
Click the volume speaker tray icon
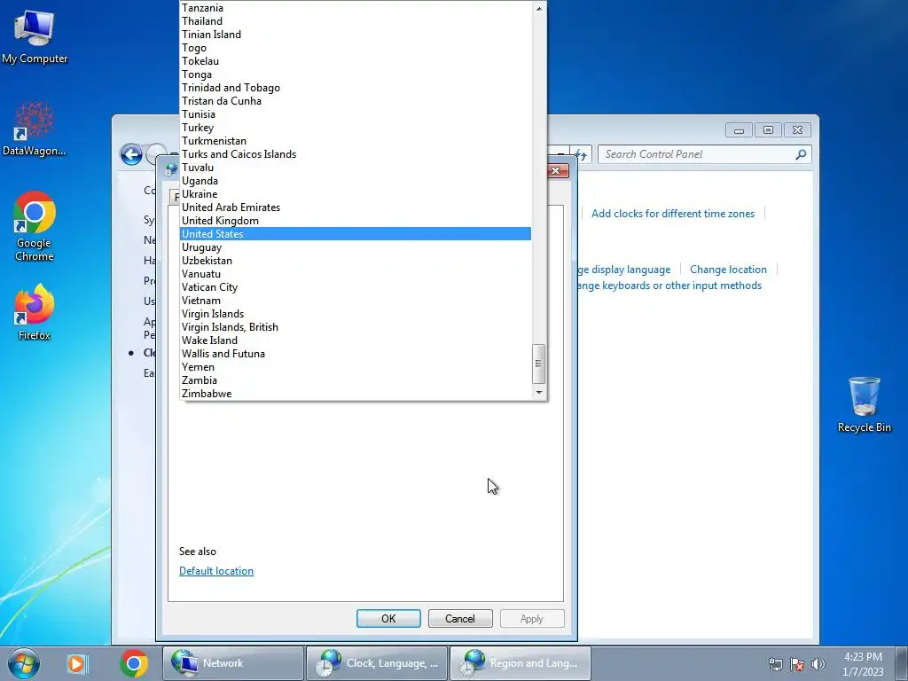(x=818, y=664)
